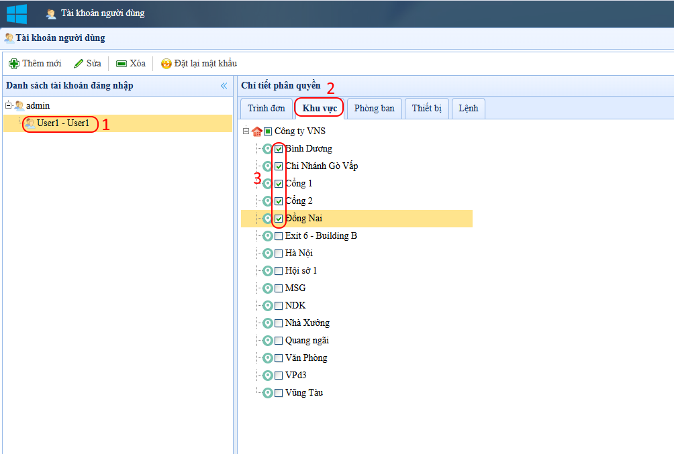The image size is (674, 454).
Task: Enable the Exit 6 - Building B checkbox
Action: [279, 236]
